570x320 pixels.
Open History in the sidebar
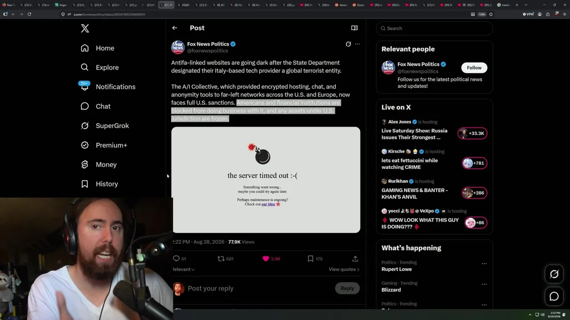coord(99,184)
